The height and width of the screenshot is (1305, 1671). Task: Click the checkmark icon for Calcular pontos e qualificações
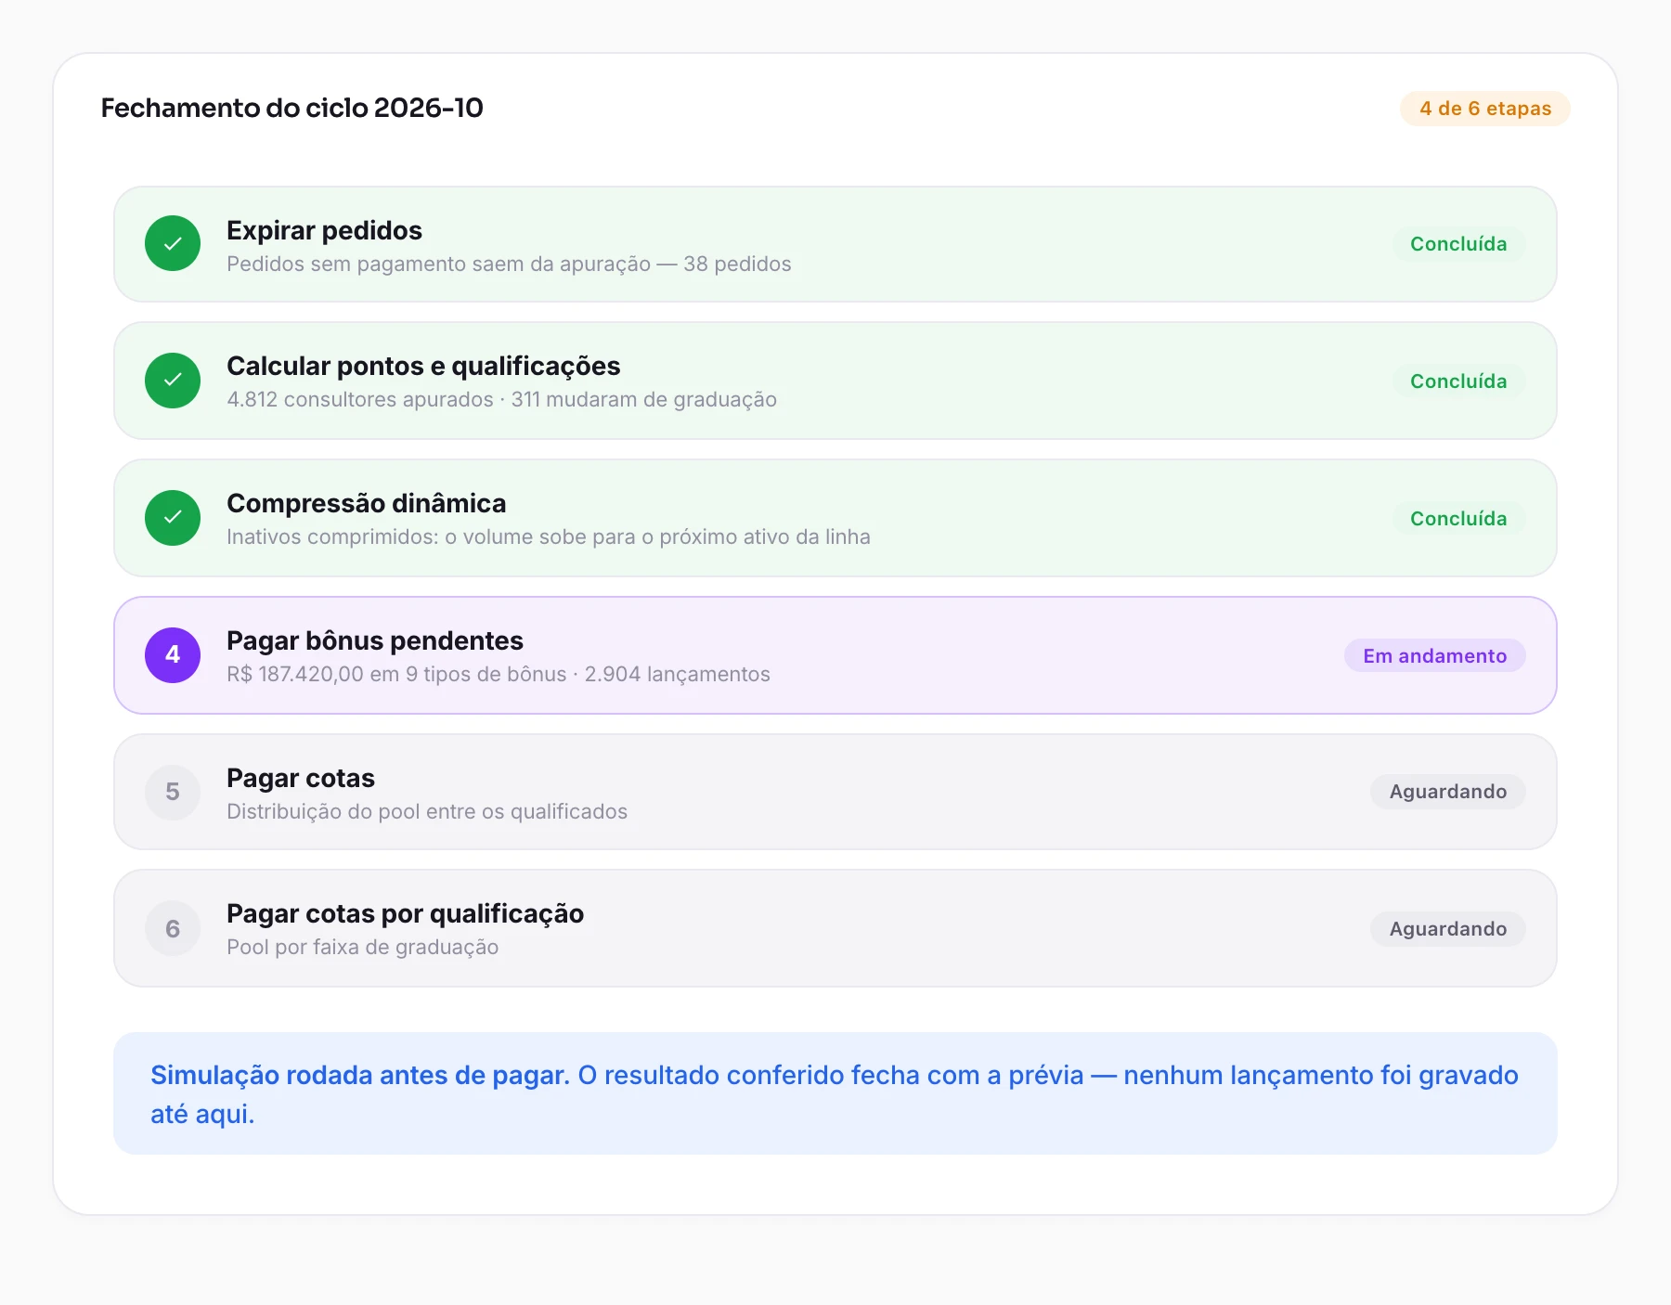click(x=173, y=381)
